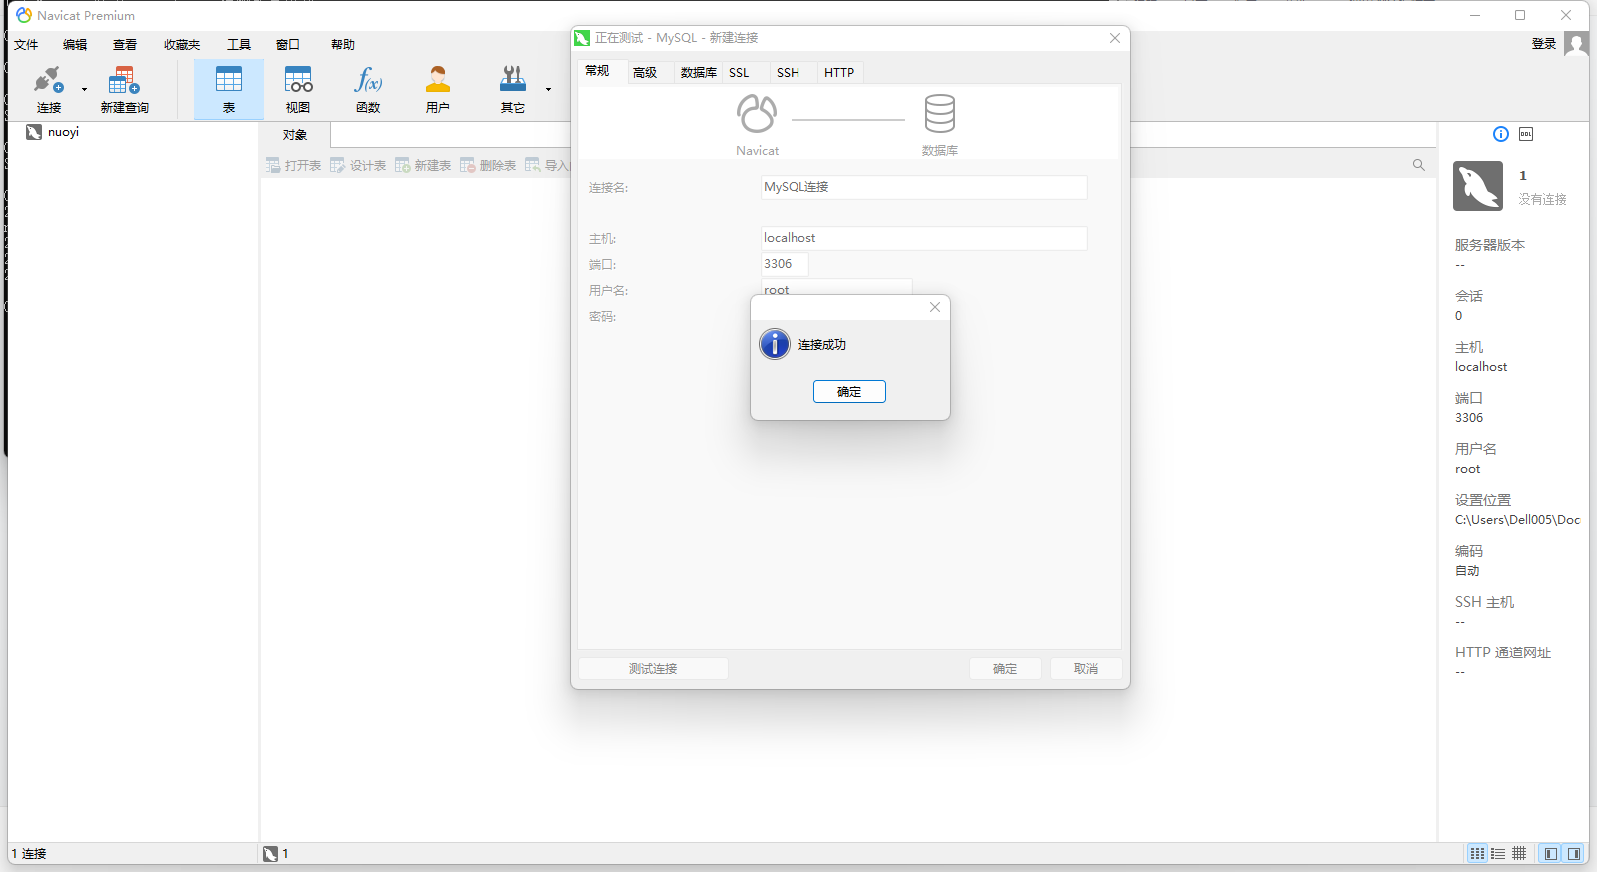Switch to the 常规 tab in connection dialog
The width and height of the screenshot is (1597, 872).
(597, 71)
